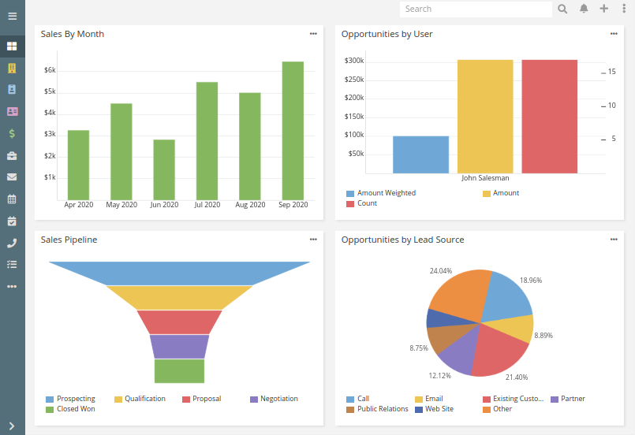635x435 pixels.
Task: Click purple Negotiation funnel segment
Action: [x=179, y=347]
